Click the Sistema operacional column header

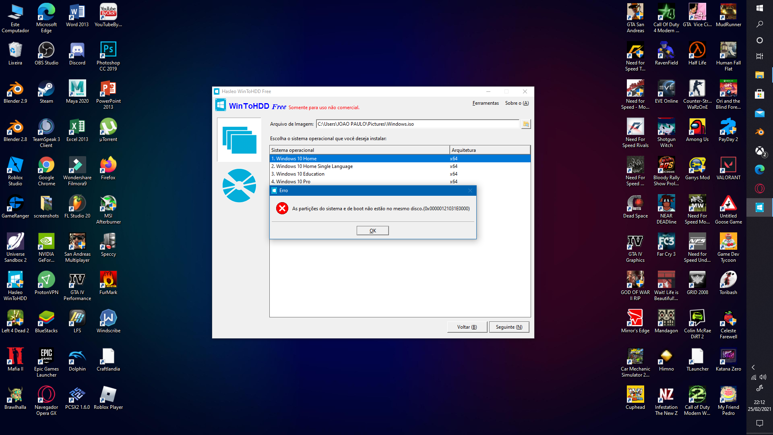point(359,150)
